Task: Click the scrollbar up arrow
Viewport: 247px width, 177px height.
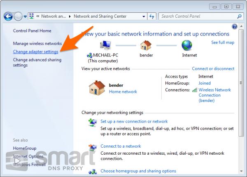Action: (x=241, y=26)
